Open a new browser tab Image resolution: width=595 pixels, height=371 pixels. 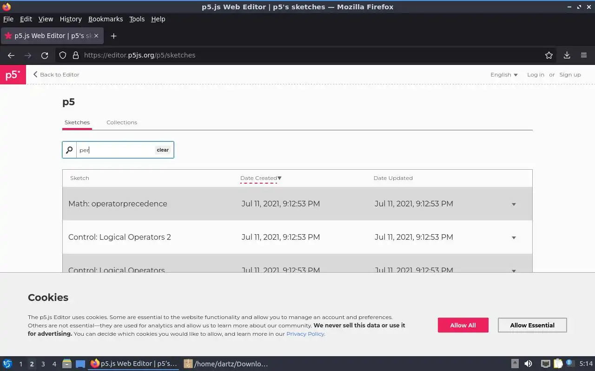(113, 36)
